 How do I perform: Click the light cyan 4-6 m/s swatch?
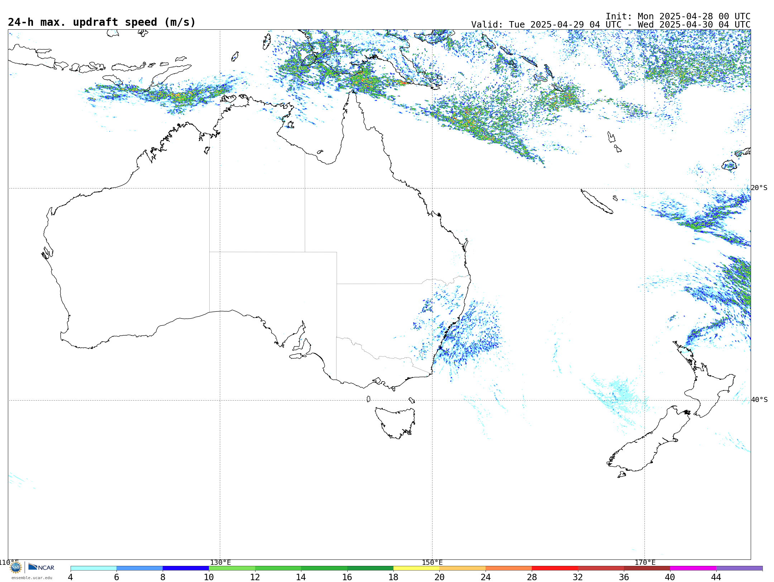coord(94,568)
